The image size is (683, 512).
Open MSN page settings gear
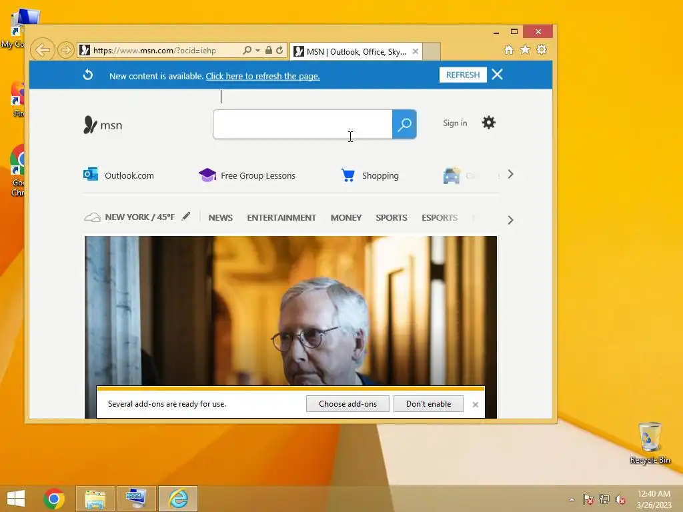pos(489,123)
